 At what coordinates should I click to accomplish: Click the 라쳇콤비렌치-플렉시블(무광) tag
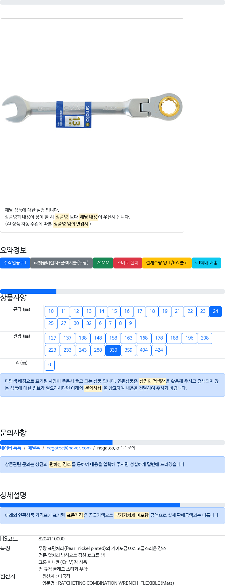pos(61,263)
